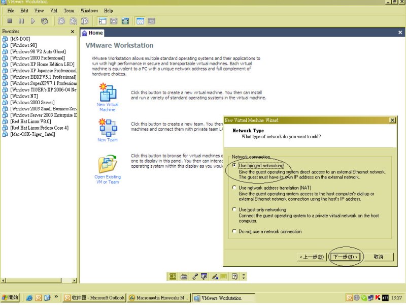Click the 取消 cancel button
Screen dimensions: 406x305
tap(378, 257)
